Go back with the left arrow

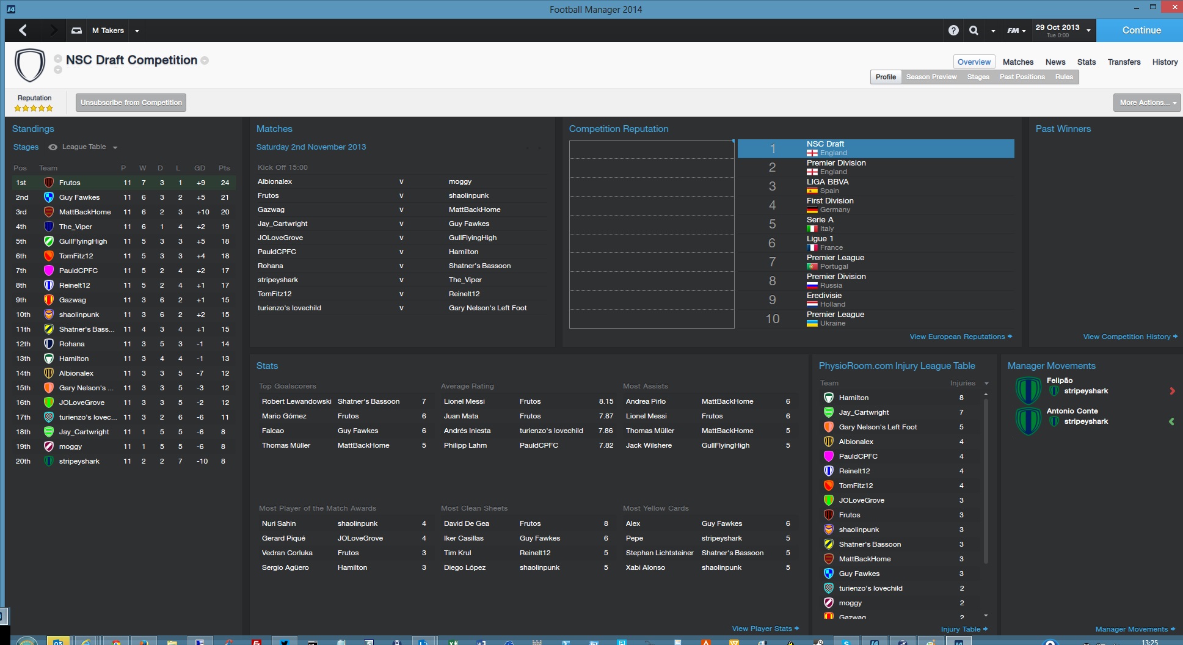(x=23, y=30)
